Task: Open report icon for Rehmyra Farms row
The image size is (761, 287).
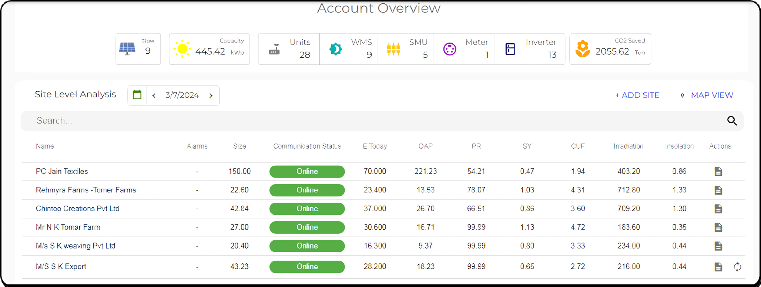Action: tap(718, 190)
